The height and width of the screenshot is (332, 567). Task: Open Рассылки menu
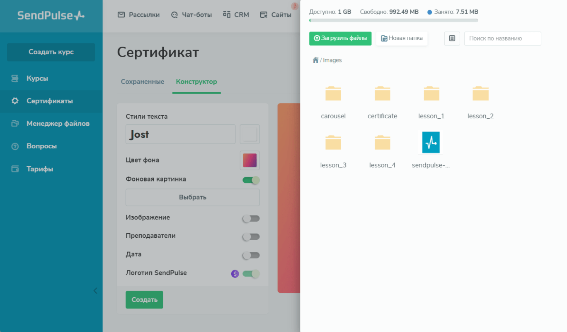(139, 15)
